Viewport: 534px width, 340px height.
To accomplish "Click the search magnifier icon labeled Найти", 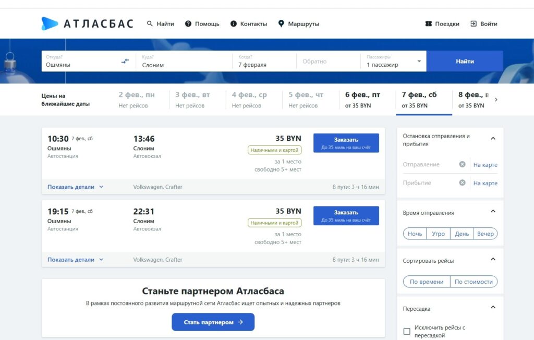I will [150, 23].
